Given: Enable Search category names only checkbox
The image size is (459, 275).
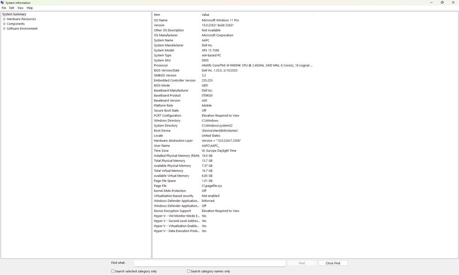Looking at the screenshot, I should click(x=188, y=271).
